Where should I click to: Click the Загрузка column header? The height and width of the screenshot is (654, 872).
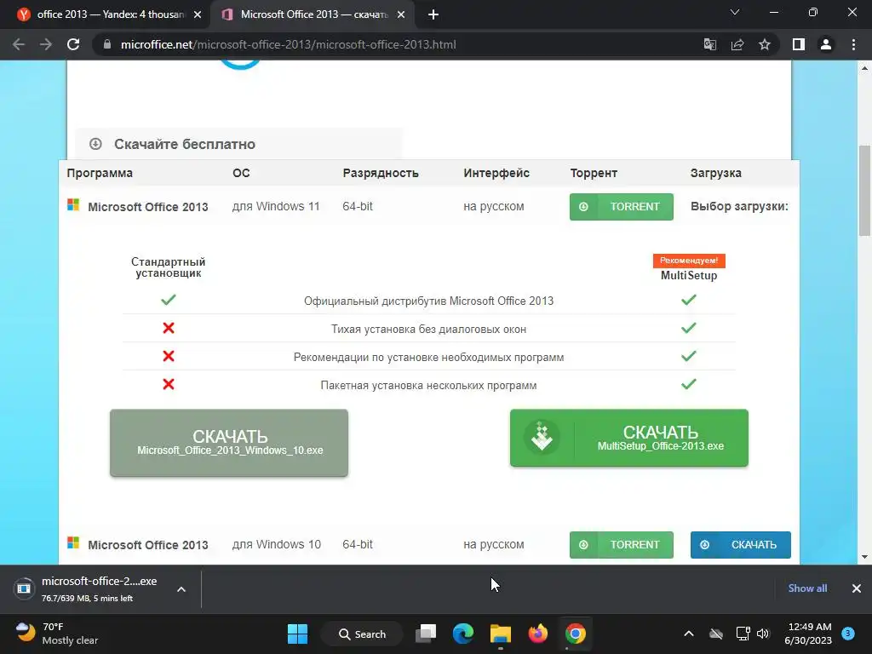pyautogui.click(x=715, y=173)
